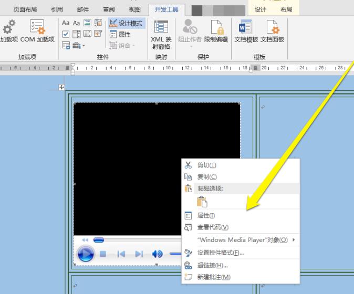
Task: Click the COM 加载项 icon
Action: [x=37, y=28]
